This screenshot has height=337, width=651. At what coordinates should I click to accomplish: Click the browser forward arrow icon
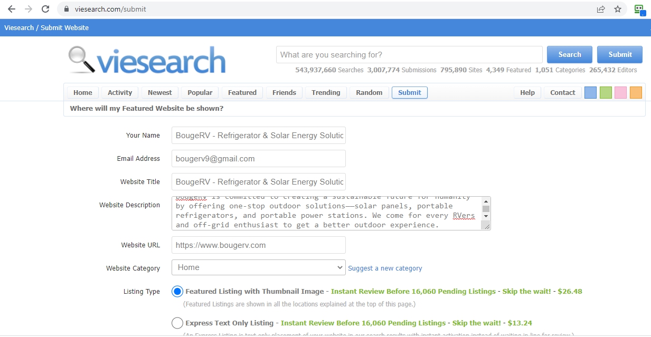[29, 9]
